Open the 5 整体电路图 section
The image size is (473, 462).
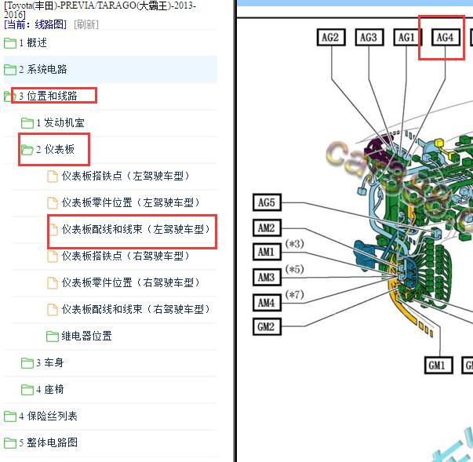click(x=49, y=442)
